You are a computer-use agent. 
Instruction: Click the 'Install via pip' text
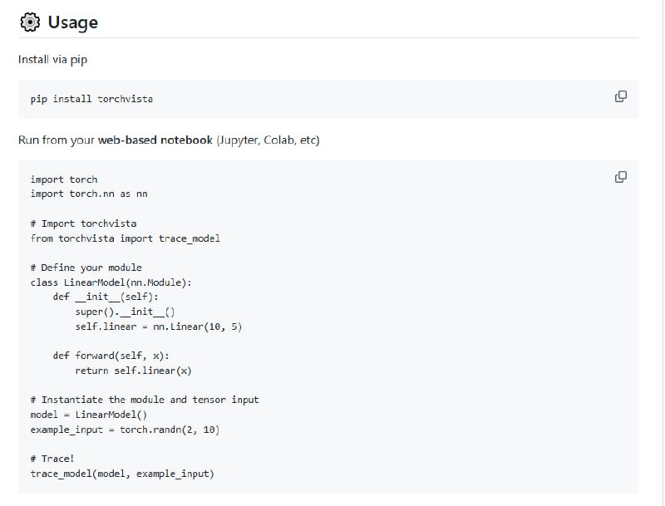[x=52, y=60]
